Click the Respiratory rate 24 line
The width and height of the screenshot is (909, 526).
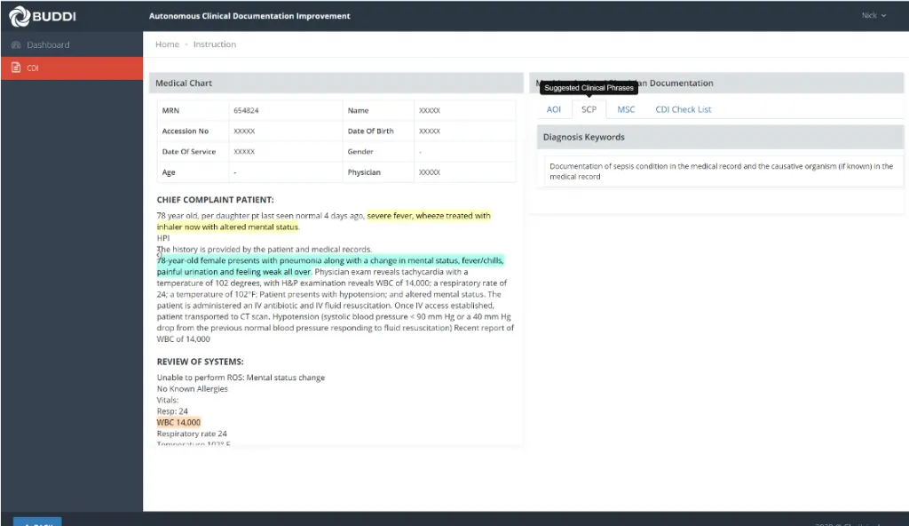pyautogui.click(x=192, y=434)
